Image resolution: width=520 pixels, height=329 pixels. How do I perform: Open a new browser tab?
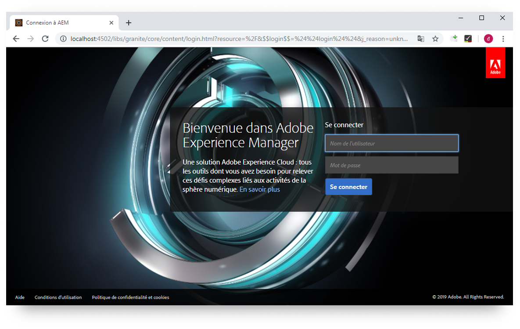pos(129,22)
